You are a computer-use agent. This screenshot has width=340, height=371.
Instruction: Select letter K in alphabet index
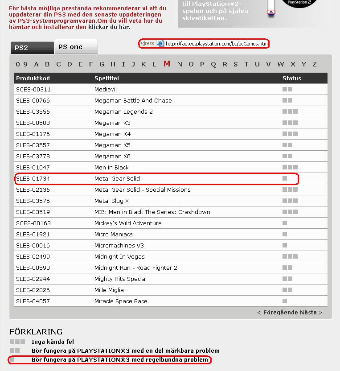143,64
